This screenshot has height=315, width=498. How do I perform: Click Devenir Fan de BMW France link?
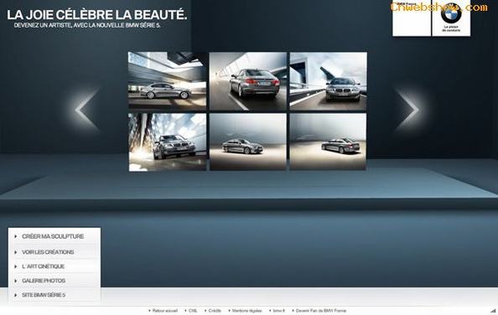pos(321,311)
